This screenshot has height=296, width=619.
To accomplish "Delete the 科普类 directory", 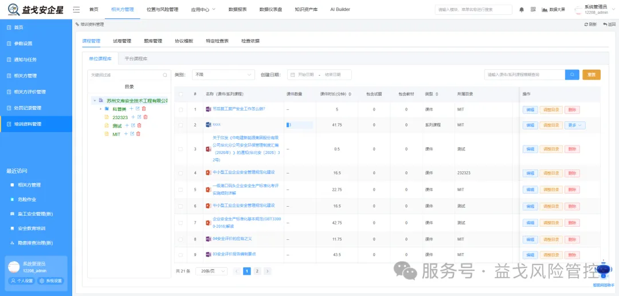I will (144, 108).
